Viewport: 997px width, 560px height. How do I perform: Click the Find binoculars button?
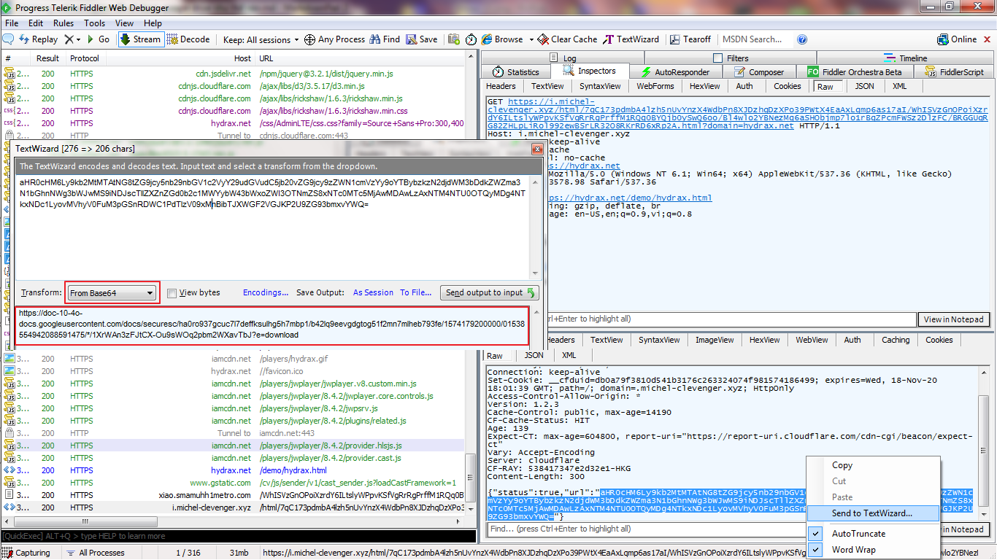click(x=385, y=39)
